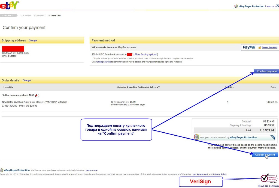The height and width of the screenshot is (188, 279).
Task: Select the 1. Review checkout step
Action: coord(26,16)
